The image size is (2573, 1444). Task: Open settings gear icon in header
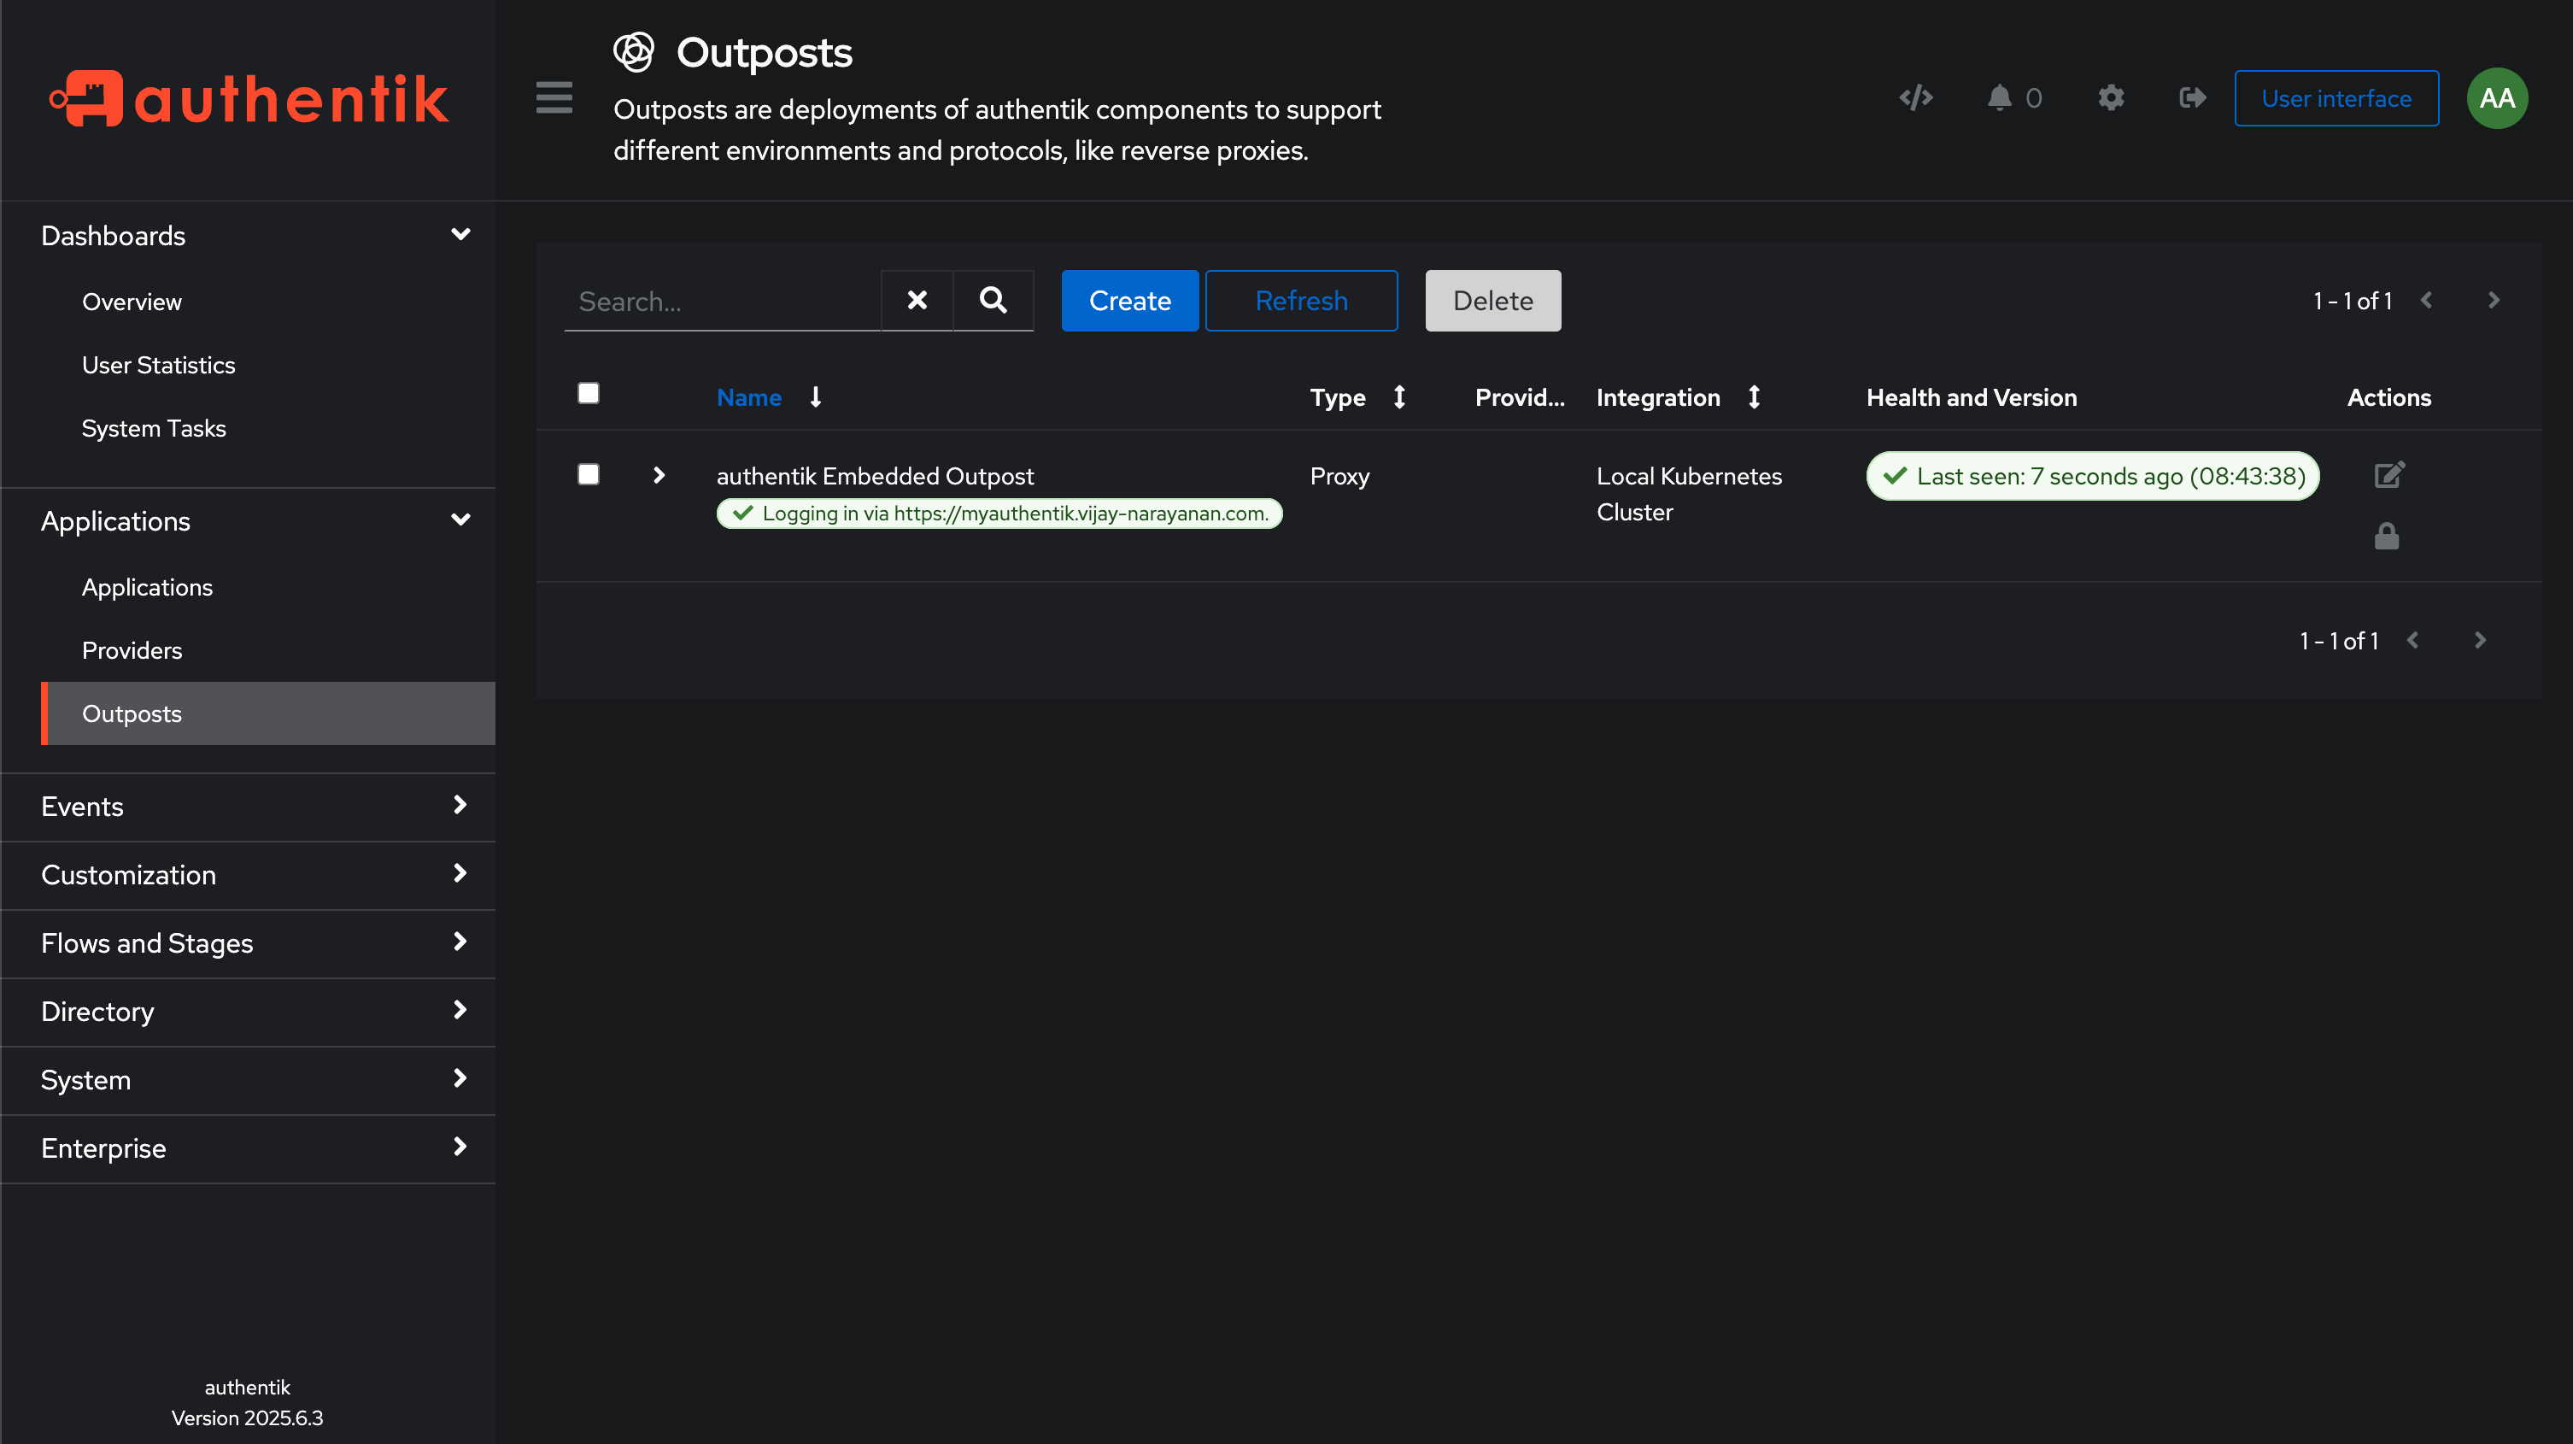click(2111, 98)
